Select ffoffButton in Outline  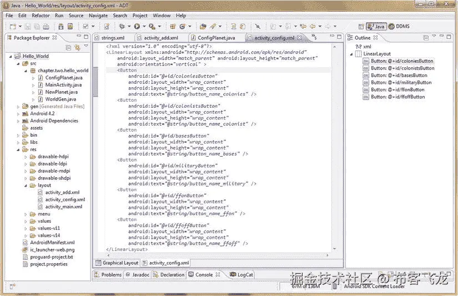click(398, 97)
